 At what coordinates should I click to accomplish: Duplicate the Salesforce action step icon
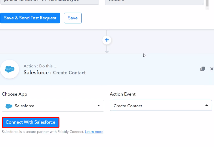click(203, 69)
